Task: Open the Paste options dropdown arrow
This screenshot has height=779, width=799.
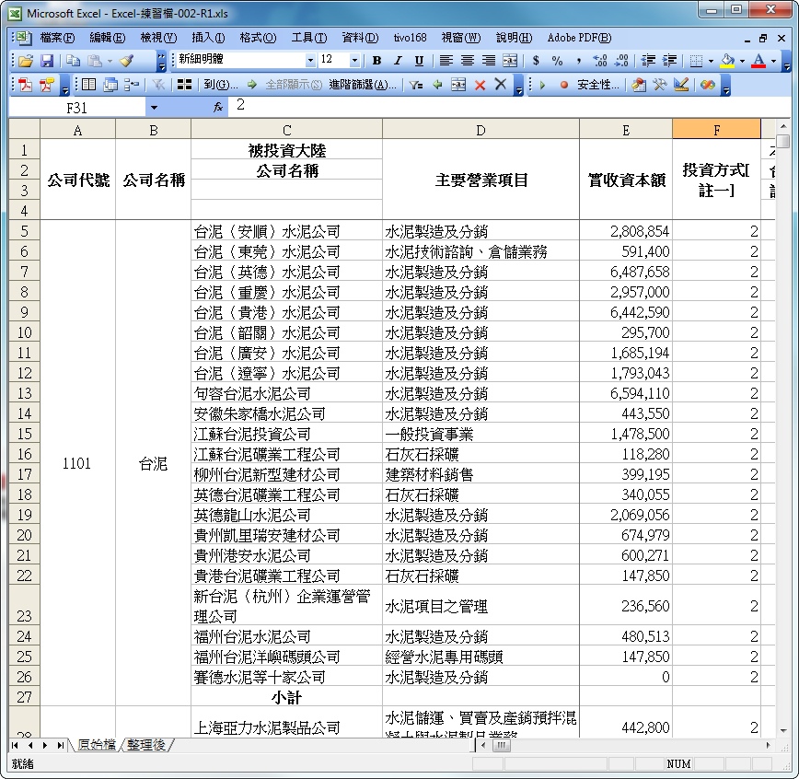Action: [x=110, y=61]
